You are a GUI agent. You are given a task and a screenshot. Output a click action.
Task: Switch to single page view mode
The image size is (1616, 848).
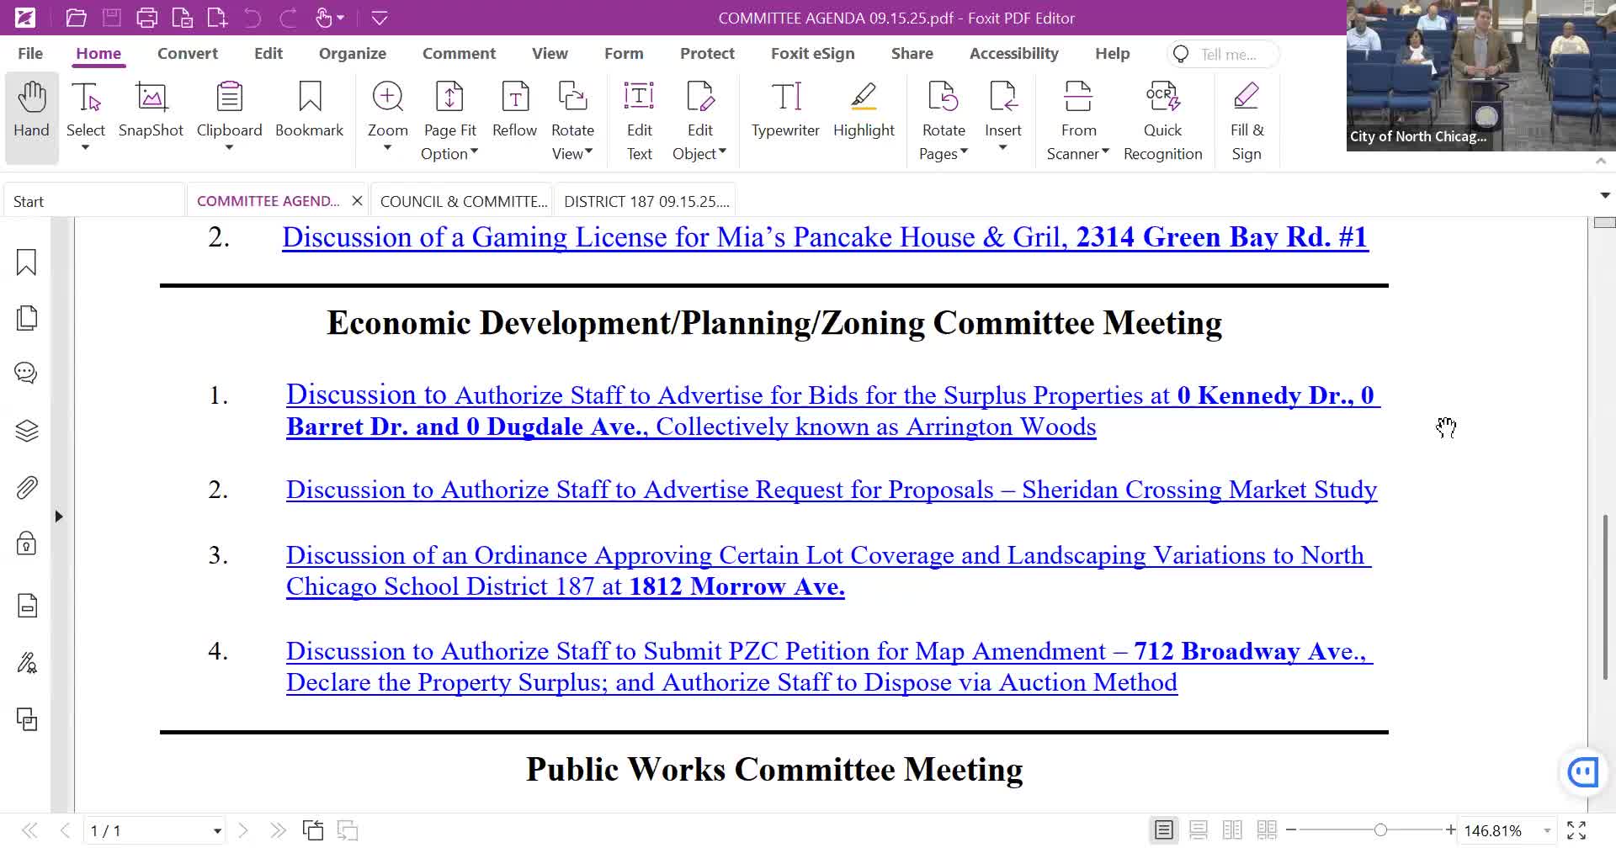(x=1164, y=830)
